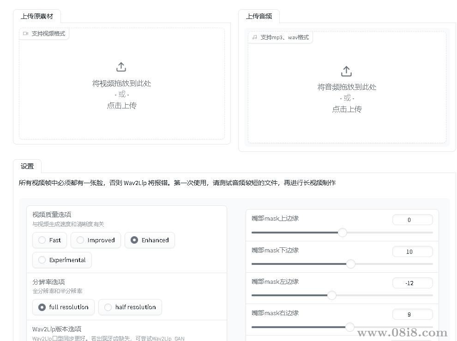Click 点击上传 link in the video upload box
The height and width of the screenshot is (341, 457).
[121, 105]
